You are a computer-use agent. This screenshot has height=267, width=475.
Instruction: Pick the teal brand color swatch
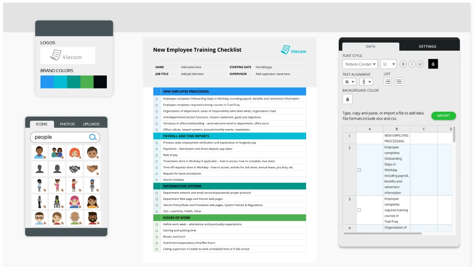point(73,82)
